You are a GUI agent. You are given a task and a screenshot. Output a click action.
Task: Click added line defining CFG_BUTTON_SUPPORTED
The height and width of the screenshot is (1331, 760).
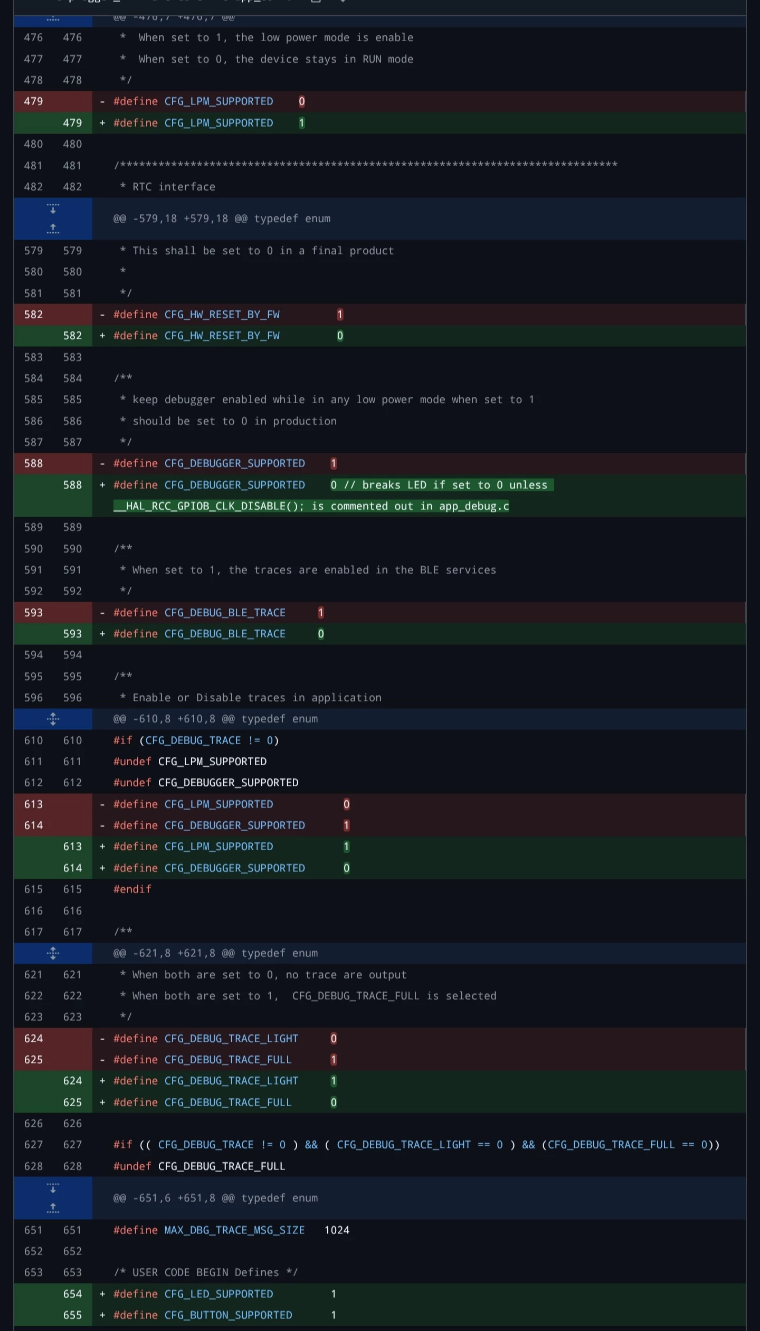(x=419, y=1315)
